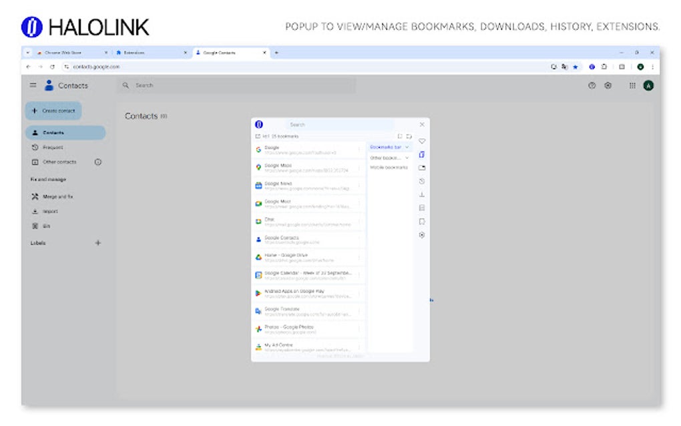Add a new label with the plus icon
681x426 pixels.
[98, 243]
